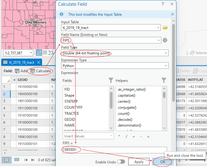
Task: Select STATEFP in Fields list
Action: pyautogui.click(x=71, y=101)
